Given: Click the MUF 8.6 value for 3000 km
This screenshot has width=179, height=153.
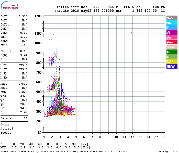Looking at the screenshot, I should point(76,148).
